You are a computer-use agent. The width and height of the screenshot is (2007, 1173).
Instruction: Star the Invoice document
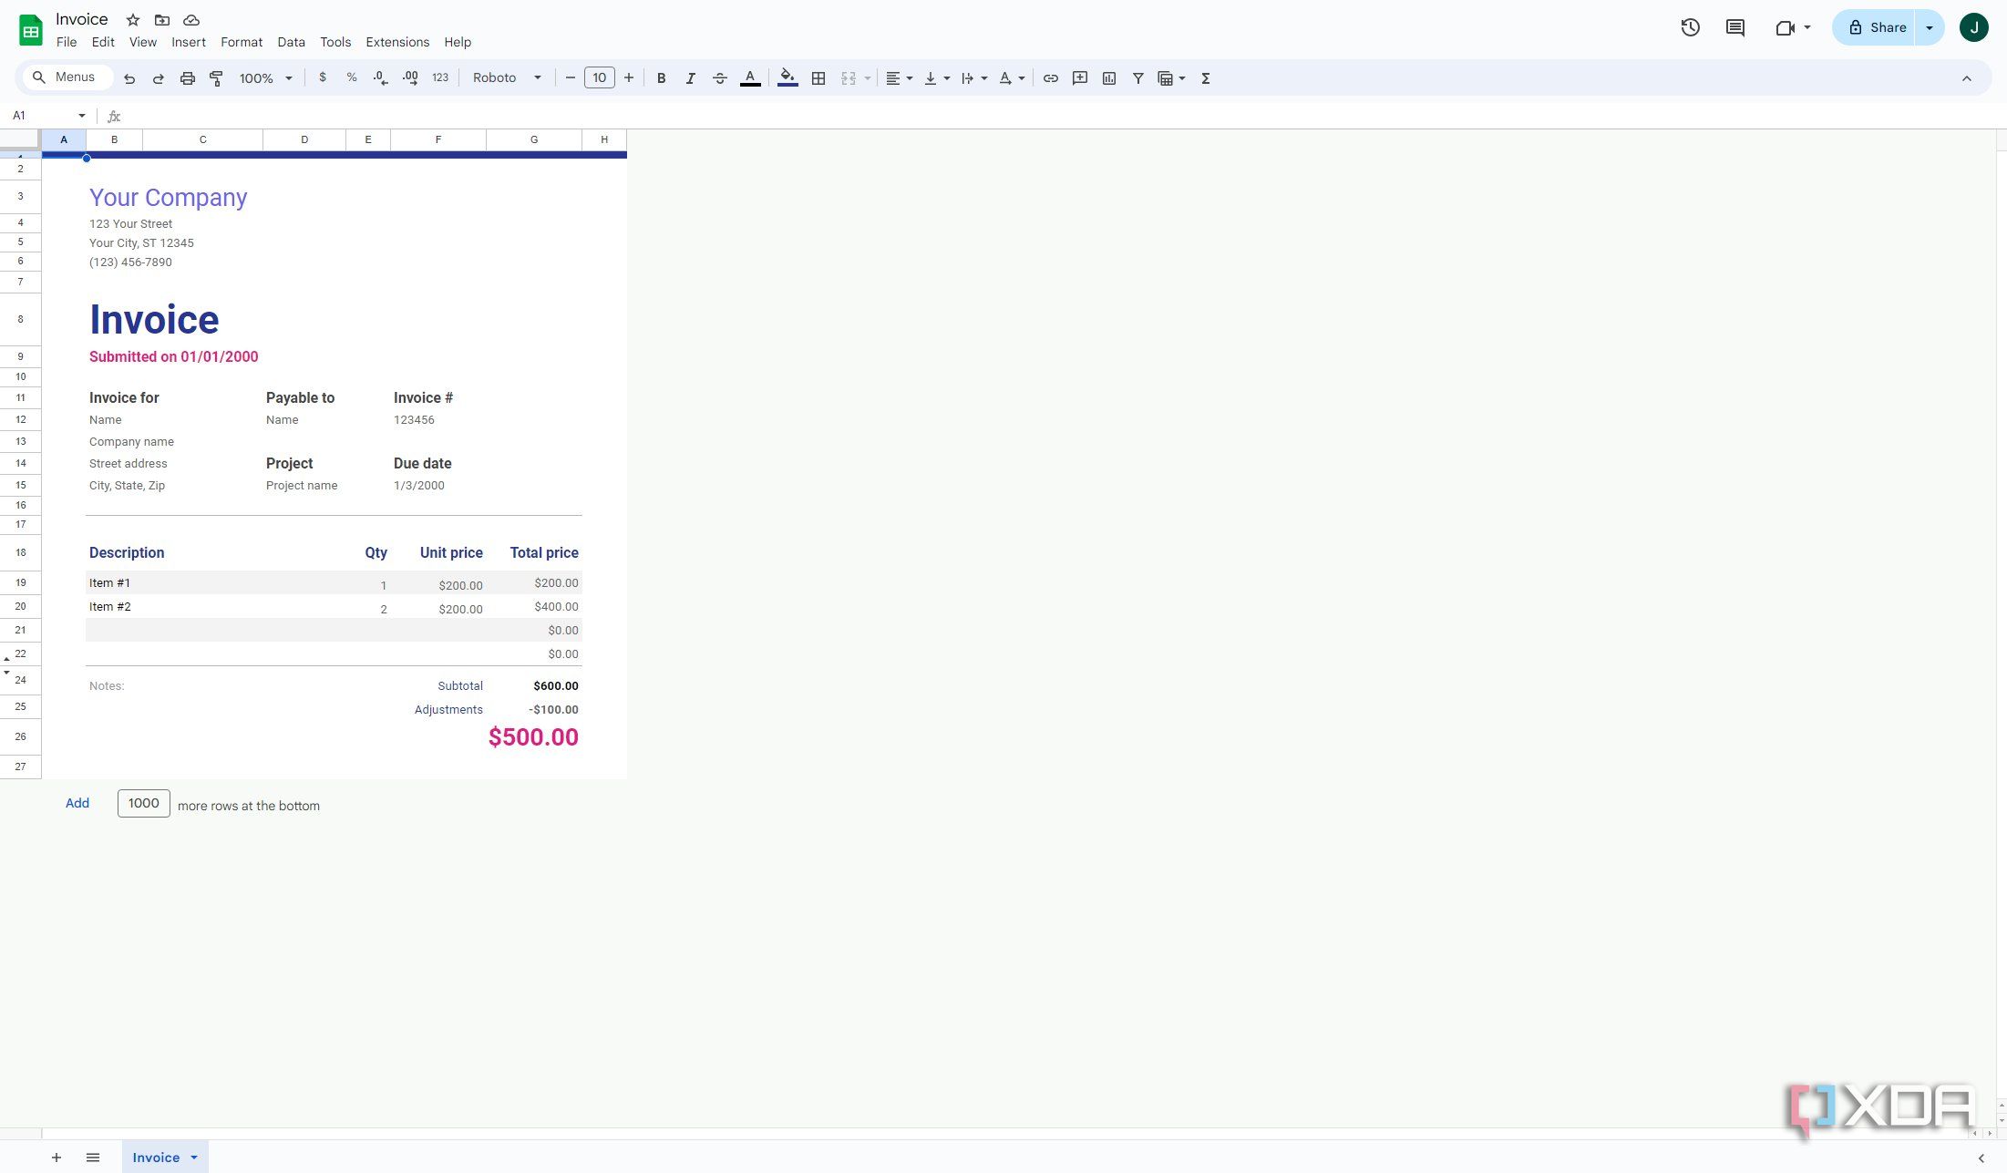point(133,20)
